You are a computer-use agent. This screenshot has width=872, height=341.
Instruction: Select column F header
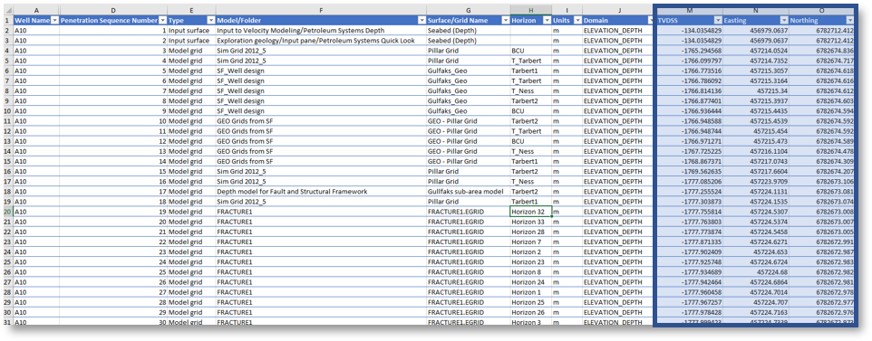(x=320, y=11)
